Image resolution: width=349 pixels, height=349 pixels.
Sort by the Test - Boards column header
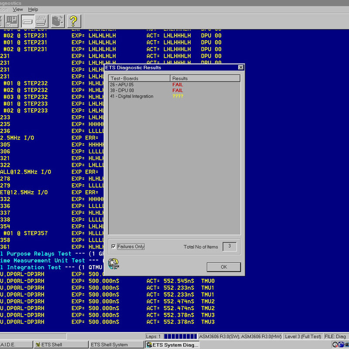coord(139,79)
